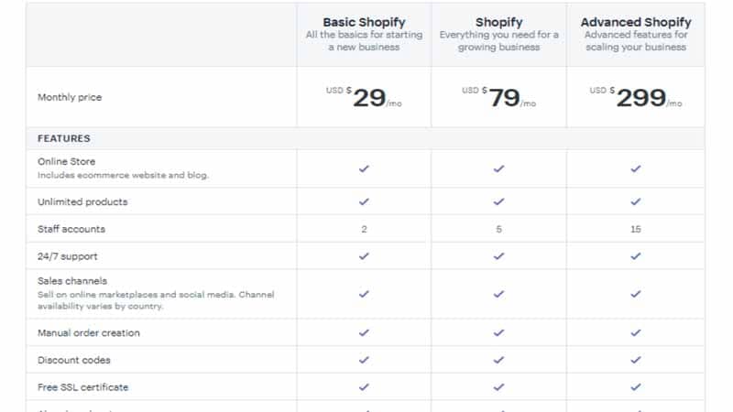Click the Sales channels checkmark under Basic Shopify
Viewport: 733px width, 412px height.
click(x=364, y=294)
